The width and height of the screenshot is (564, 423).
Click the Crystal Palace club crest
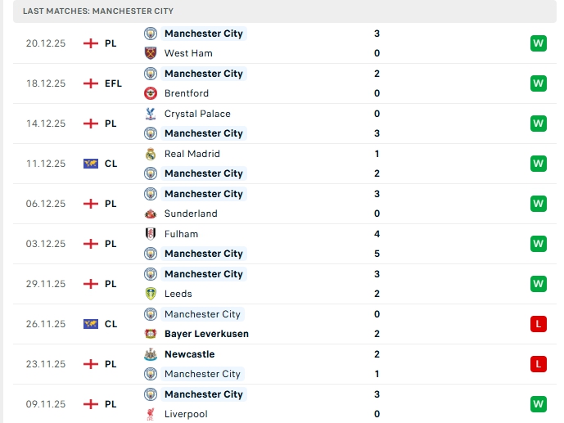pyautogui.click(x=151, y=114)
